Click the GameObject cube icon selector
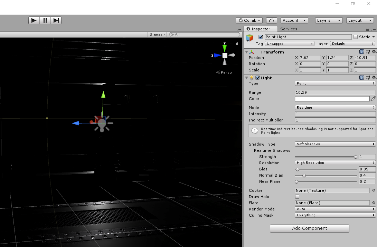The width and height of the screenshot is (377, 247). pyautogui.click(x=249, y=38)
